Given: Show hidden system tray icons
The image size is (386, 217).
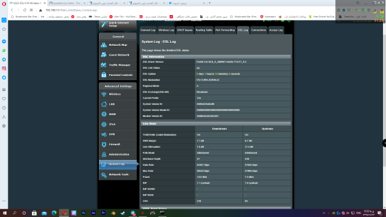Looking at the screenshot, I should pos(324,213).
